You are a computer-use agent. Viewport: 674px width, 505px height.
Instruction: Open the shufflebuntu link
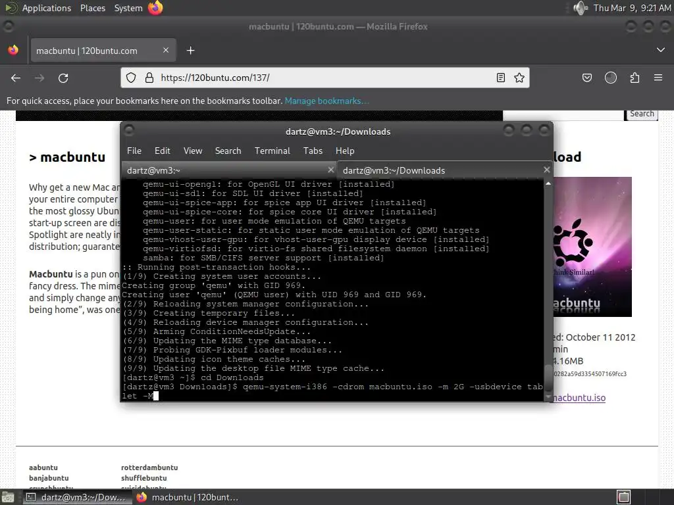click(143, 478)
